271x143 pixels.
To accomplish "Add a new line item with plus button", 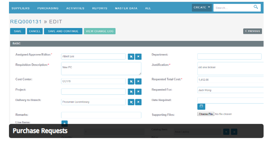I will (64, 123).
